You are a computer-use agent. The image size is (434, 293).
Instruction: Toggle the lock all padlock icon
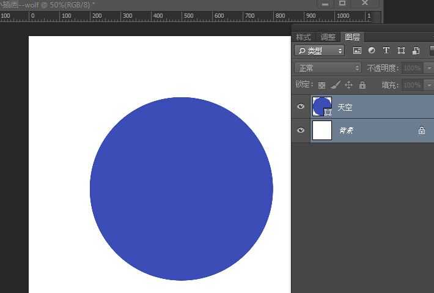pyautogui.click(x=362, y=85)
